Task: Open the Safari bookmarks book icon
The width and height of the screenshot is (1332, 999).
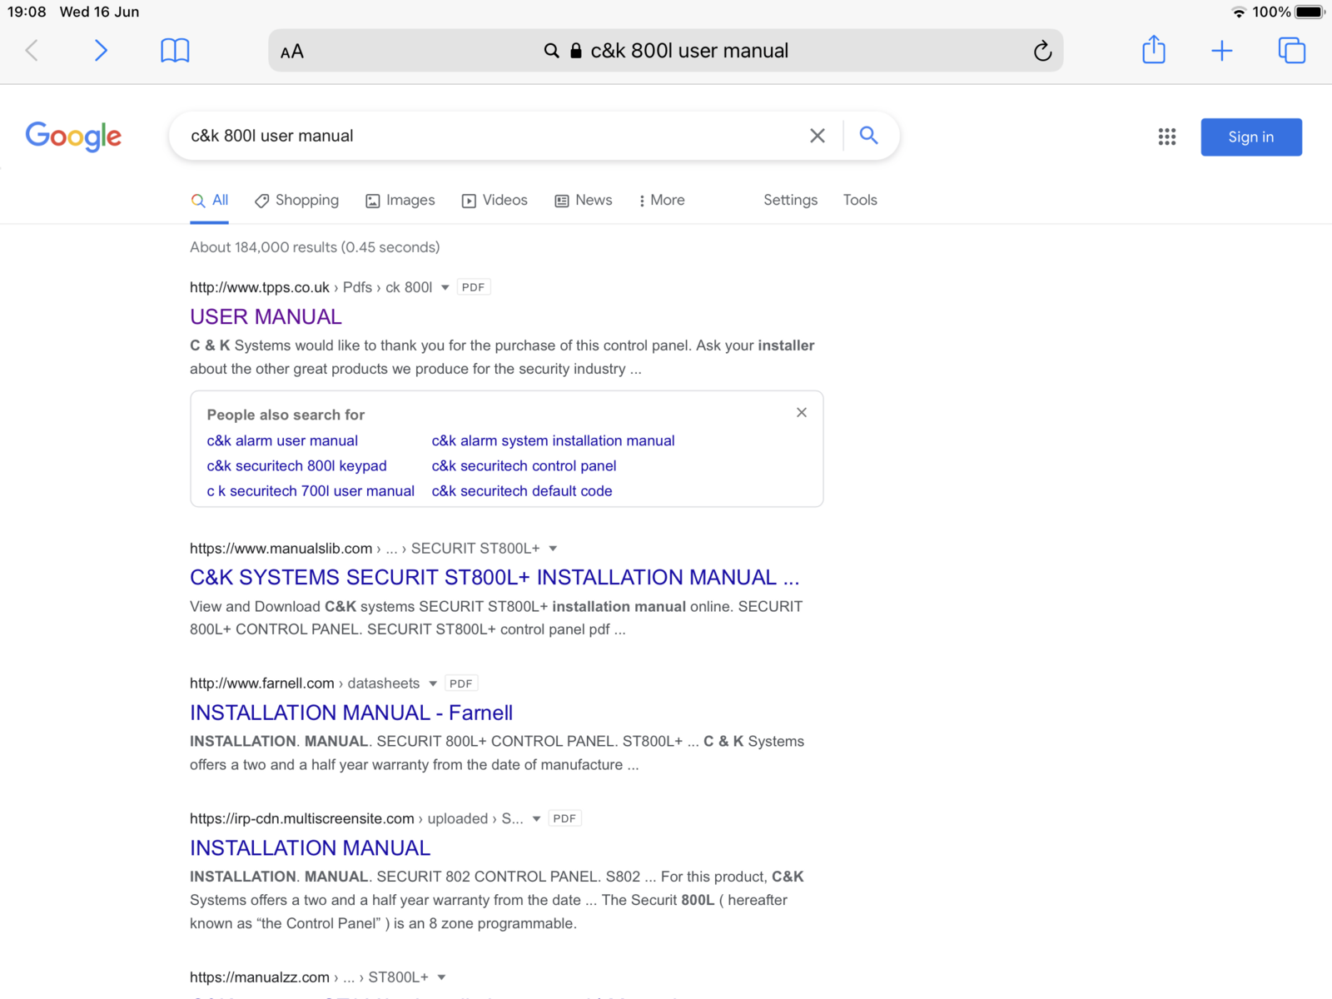Action: [x=175, y=51]
